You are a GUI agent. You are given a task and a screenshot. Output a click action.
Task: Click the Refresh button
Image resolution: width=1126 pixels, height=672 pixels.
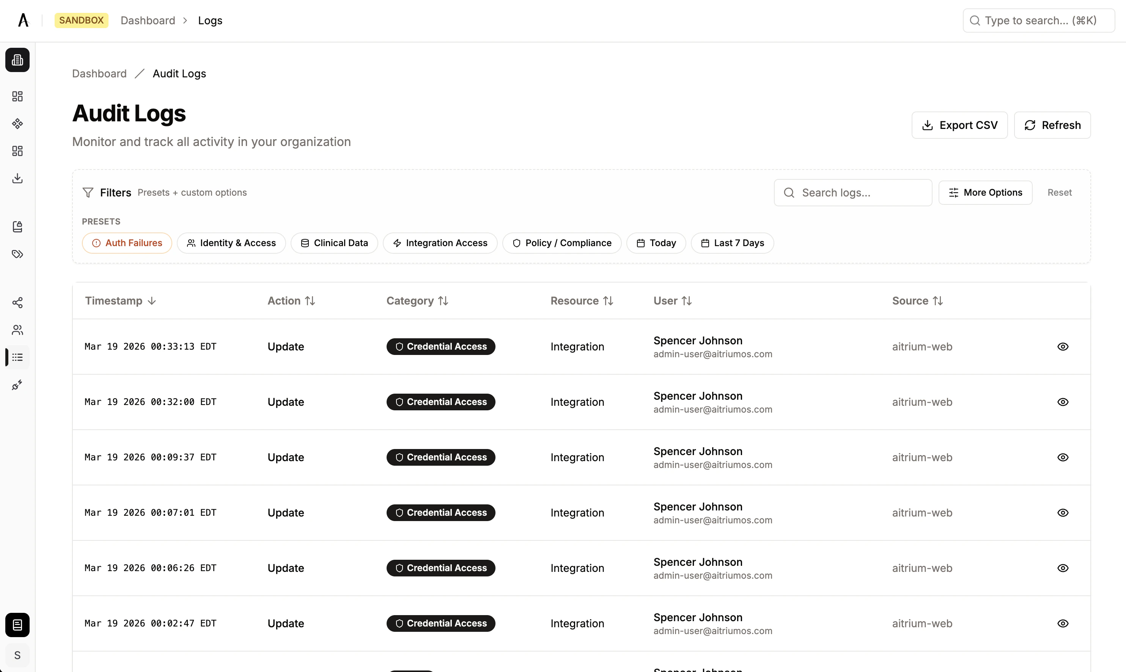tap(1052, 125)
